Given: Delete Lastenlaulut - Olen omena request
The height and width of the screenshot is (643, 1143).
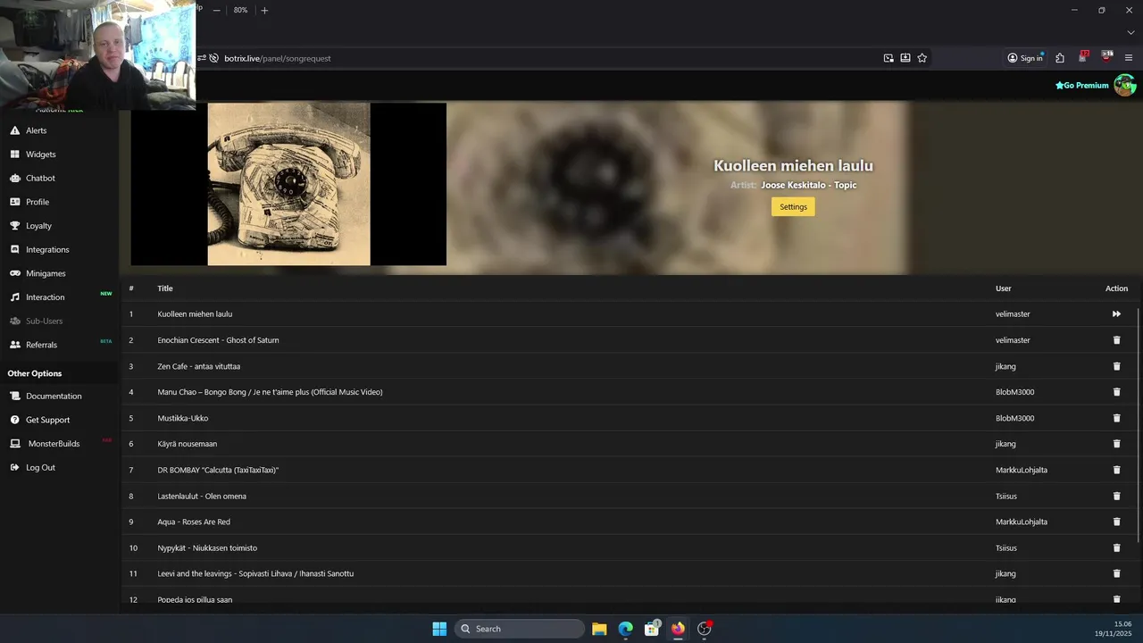Looking at the screenshot, I should pyautogui.click(x=1116, y=496).
